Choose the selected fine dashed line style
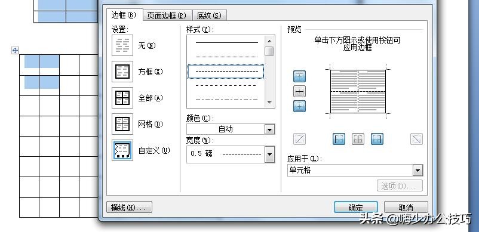Image resolution: width=479 pixels, height=232 pixels. pos(226,72)
